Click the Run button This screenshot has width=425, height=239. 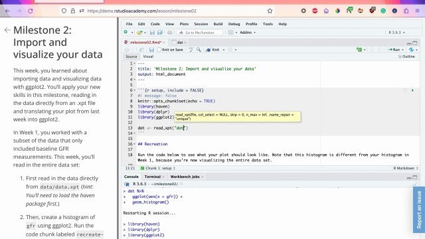[x=393, y=50]
